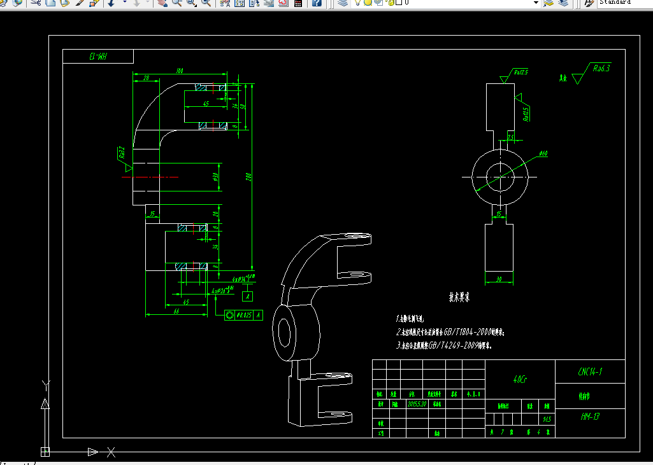Image resolution: width=653 pixels, height=465 pixels.
Task: Click the Copy icon in toolbar
Action: click(x=50, y=3)
